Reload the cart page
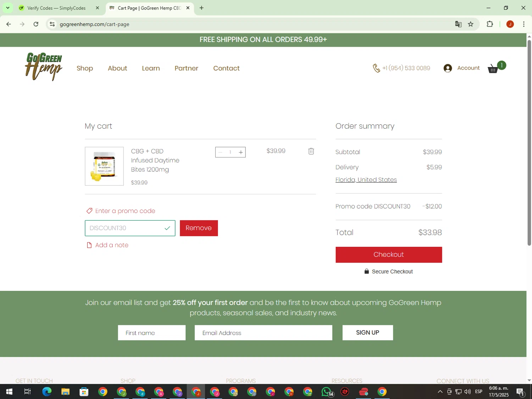Image resolution: width=532 pixels, height=399 pixels. 36,24
